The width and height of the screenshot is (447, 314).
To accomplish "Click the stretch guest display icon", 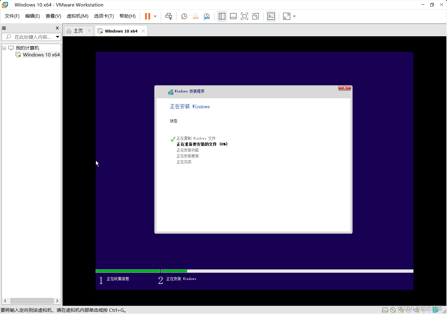I will (x=287, y=16).
